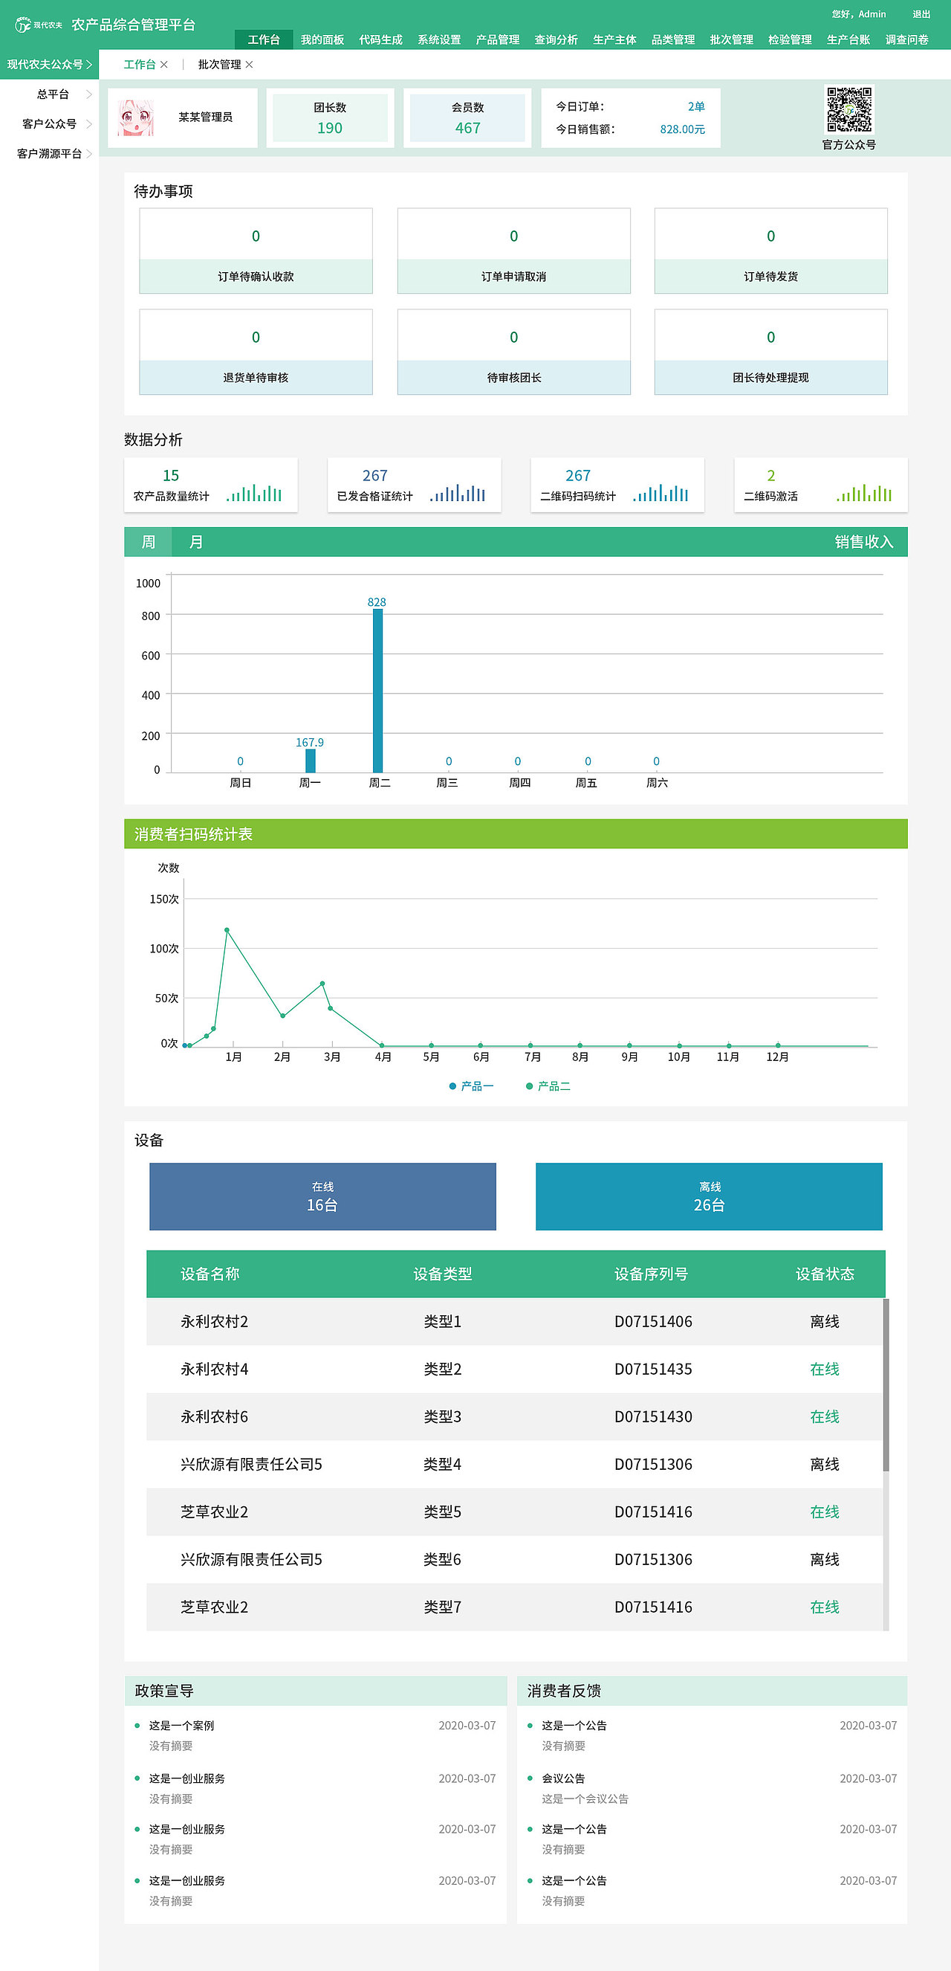Toggle 产品一 legend dot in scan chart
The width and height of the screenshot is (951, 1971).
tap(452, 1085)
